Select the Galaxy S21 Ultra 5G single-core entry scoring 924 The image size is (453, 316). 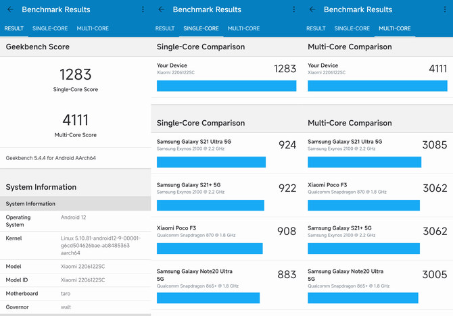click(226, 153)
